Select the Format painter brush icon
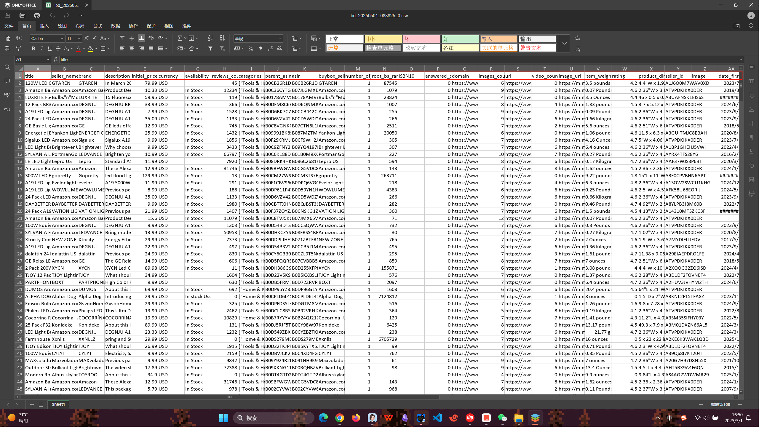This screenshot has width=759, height=427. click(19, 49)
